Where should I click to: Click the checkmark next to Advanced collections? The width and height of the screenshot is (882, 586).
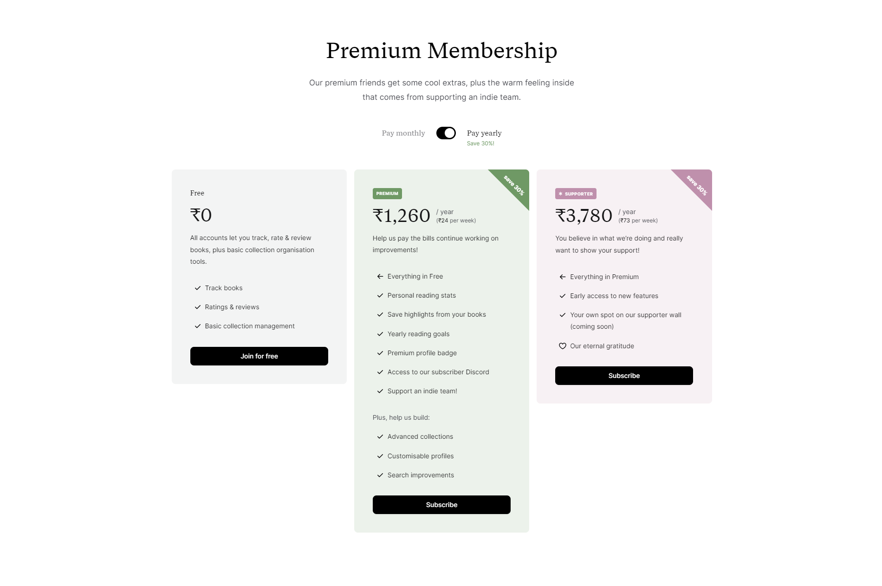point(380,436)
